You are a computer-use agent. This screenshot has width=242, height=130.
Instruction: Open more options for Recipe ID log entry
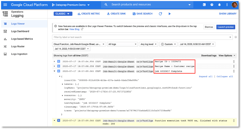click(234, 62)
